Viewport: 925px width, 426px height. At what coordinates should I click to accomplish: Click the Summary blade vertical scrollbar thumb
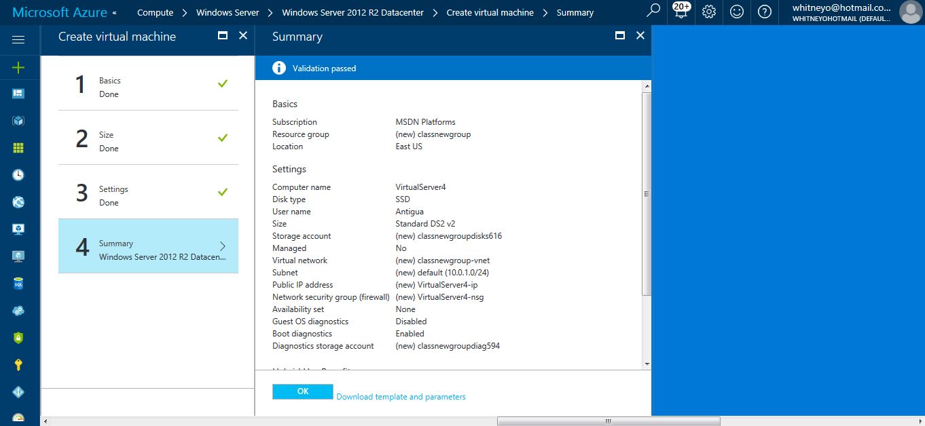647,193
